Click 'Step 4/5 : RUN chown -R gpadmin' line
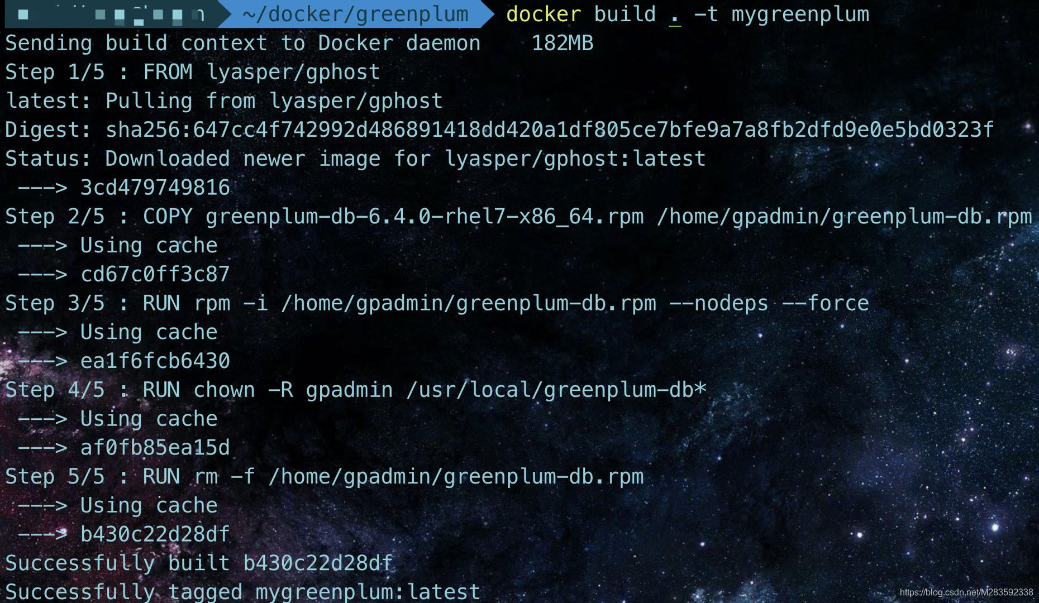1039x603 pixels. (x=356, y=390)
